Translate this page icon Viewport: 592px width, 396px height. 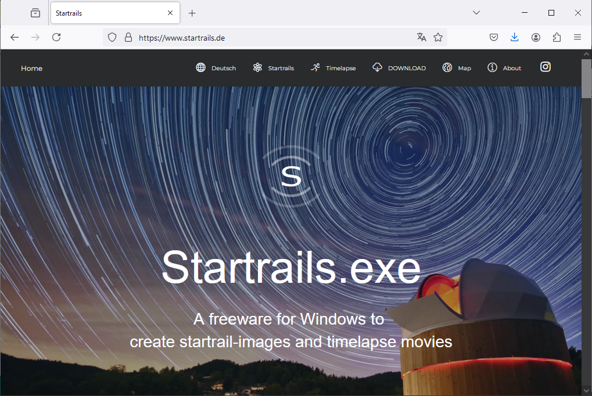421,37
